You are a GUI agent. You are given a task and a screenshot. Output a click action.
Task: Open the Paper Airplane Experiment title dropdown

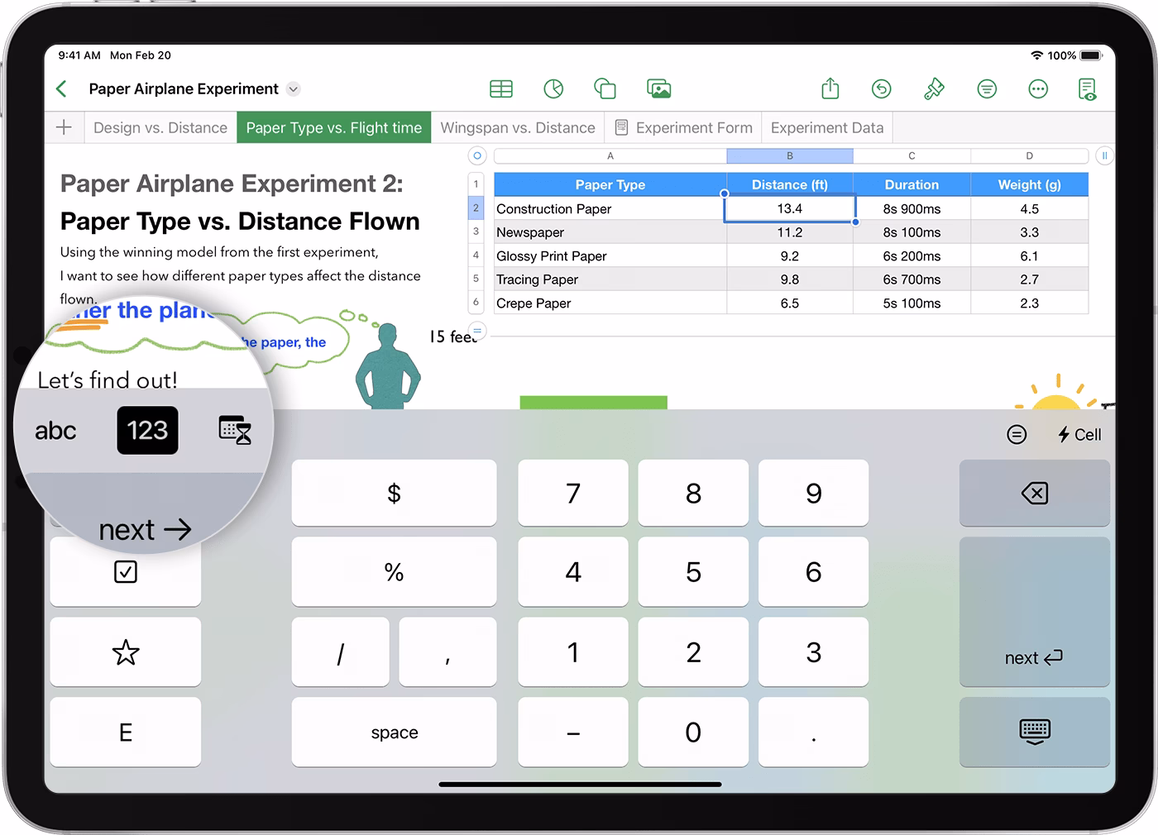click(x=293, y=88)
